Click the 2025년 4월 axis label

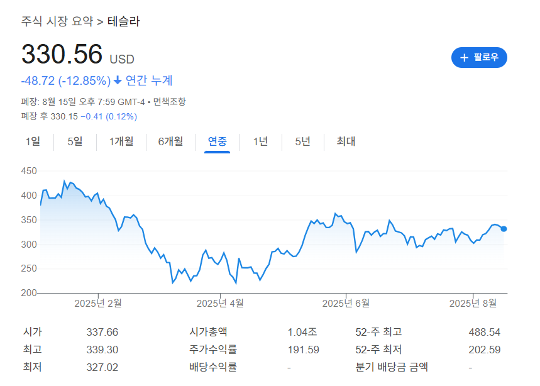click(x=220, y=304)
